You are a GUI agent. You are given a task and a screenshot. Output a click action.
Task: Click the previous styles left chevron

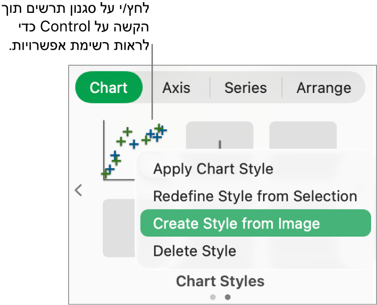(x=79, y=190)
